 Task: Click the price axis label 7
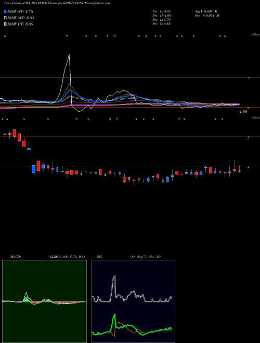pyautogui.click(x=249, y=78)
